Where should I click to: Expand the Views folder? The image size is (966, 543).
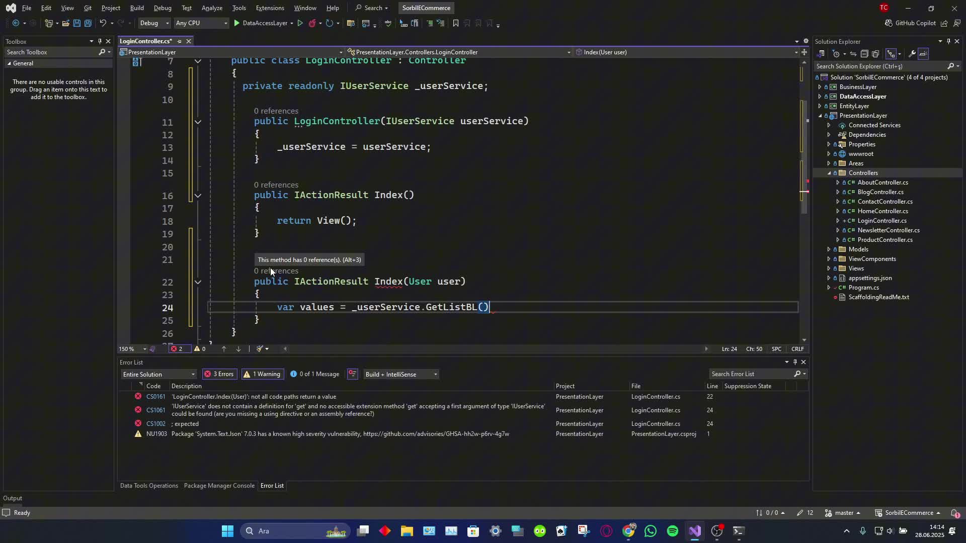click(x=829, y=268)
